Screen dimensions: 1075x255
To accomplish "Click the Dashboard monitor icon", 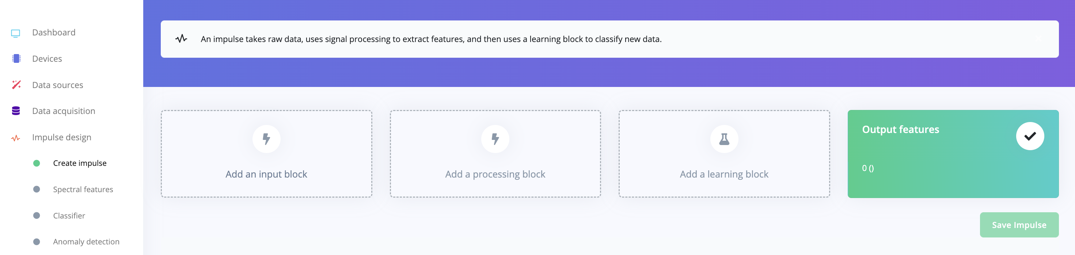I will pos(16,33).
